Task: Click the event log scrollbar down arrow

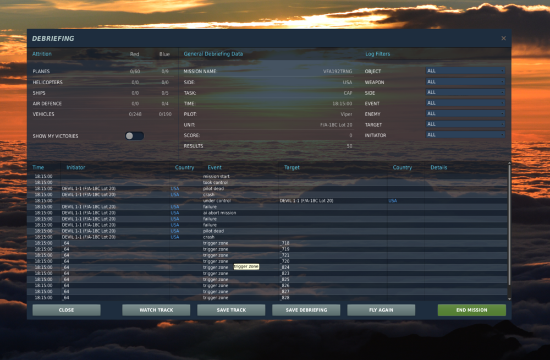Action: click(x=509, y=298)
